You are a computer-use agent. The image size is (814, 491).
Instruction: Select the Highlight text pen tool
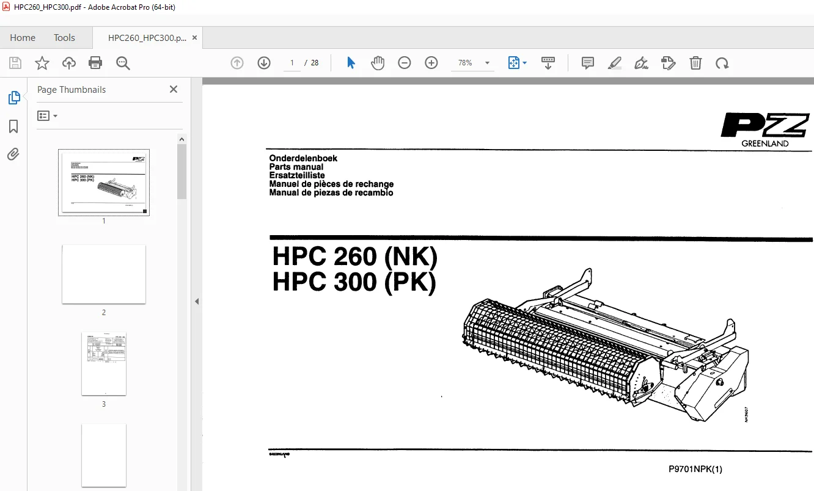tap(615, 63)
